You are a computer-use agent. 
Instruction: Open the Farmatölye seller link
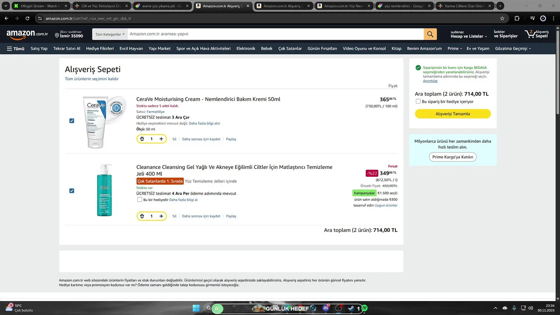click(x=156, y=112)
